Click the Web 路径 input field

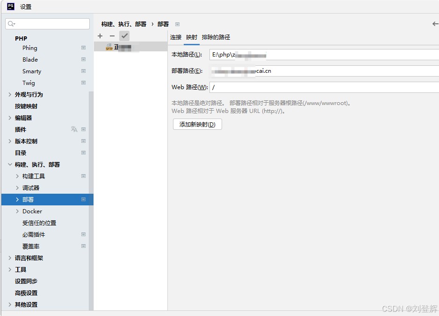pos(324,87)
